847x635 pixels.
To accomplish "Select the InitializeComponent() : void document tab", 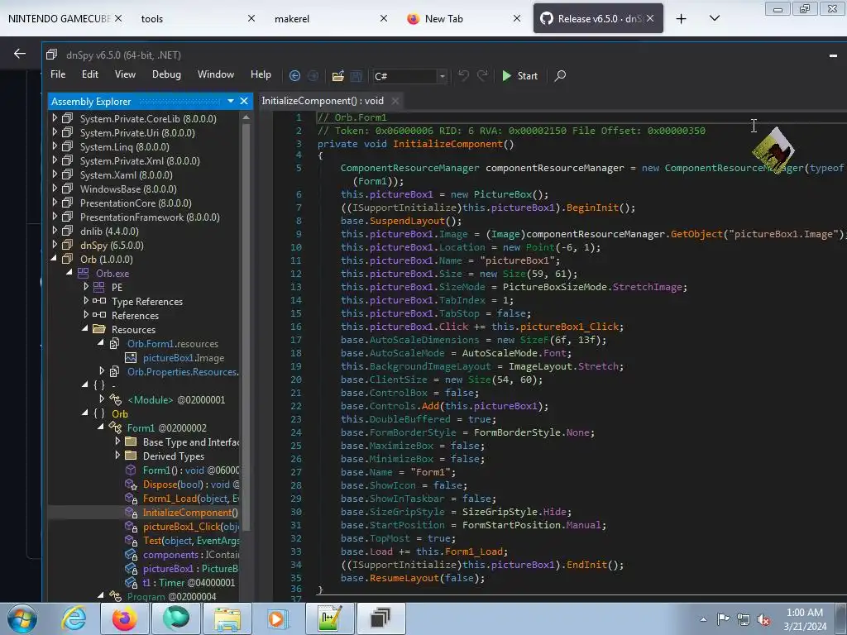I will click(x=323, y=101).
